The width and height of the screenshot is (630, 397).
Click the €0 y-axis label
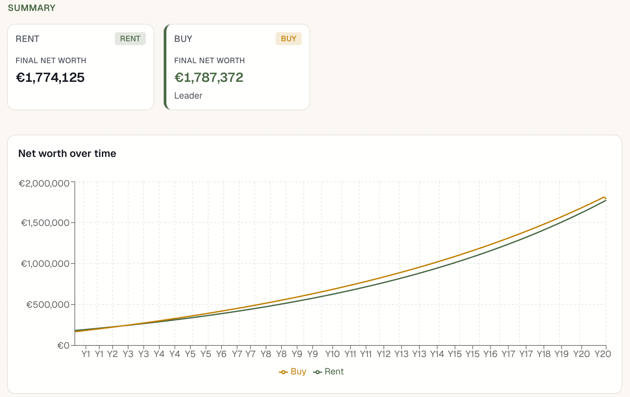pos(64,345)
